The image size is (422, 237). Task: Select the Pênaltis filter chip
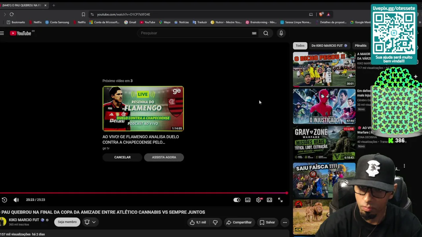coord(360,45)
